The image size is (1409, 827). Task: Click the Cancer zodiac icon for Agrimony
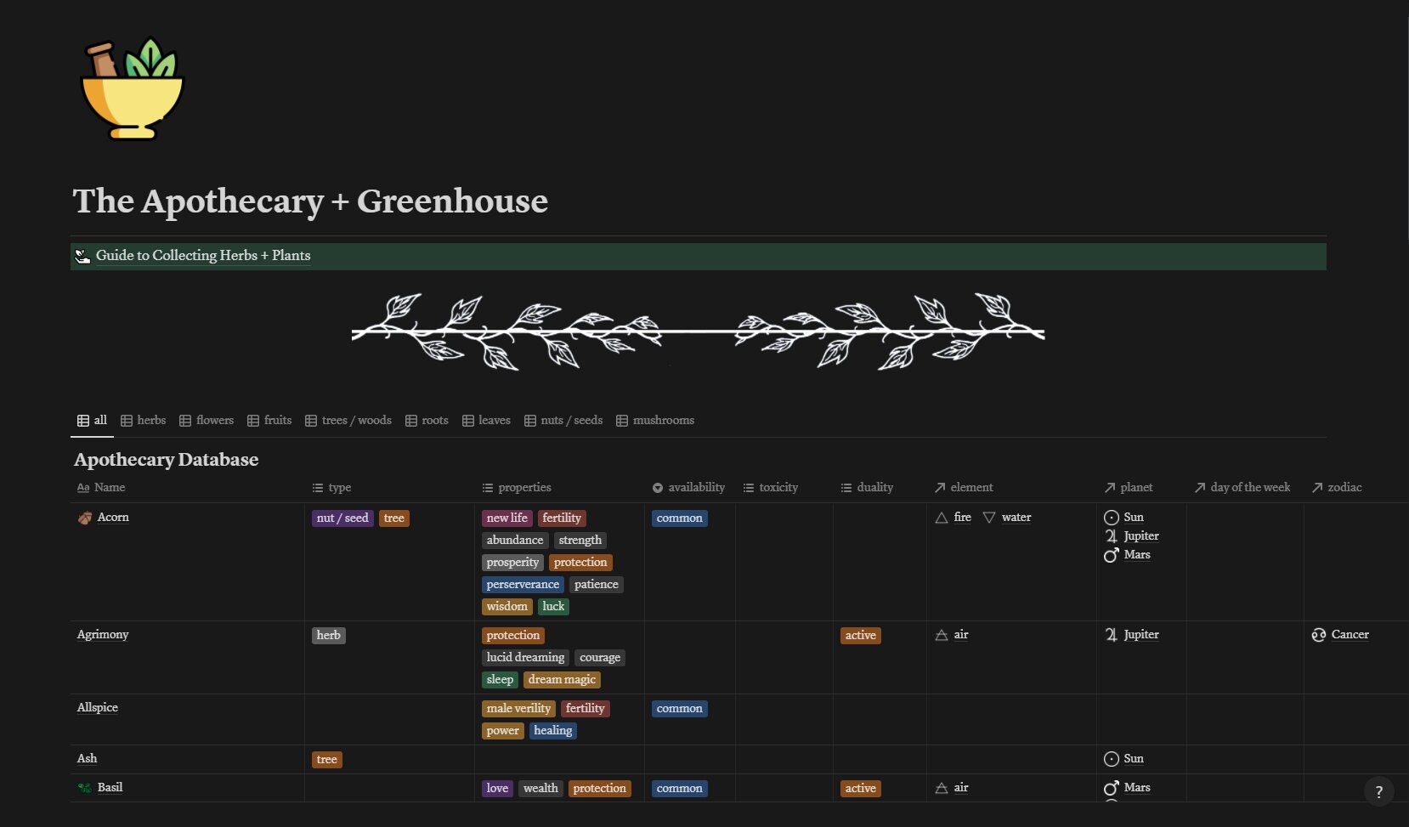(x=1318, y=635)
